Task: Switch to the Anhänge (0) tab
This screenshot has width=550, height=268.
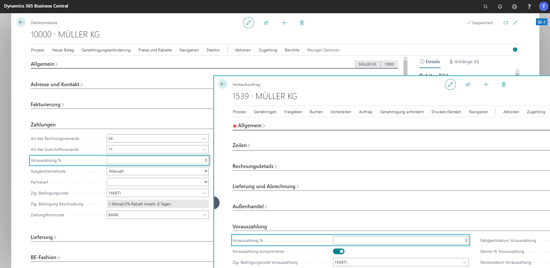Action: (x=464, y=62)
